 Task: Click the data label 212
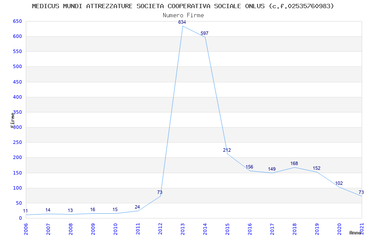(x=227, y=150)
